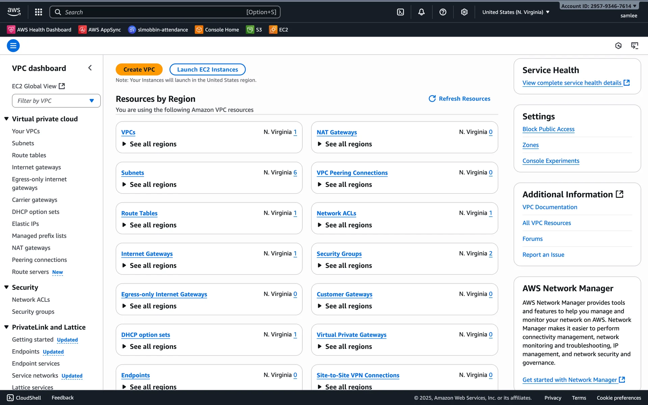Open the settings gear in top bar

[464, 12]
